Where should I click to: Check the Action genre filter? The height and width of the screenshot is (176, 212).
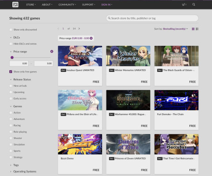(11, 112)
